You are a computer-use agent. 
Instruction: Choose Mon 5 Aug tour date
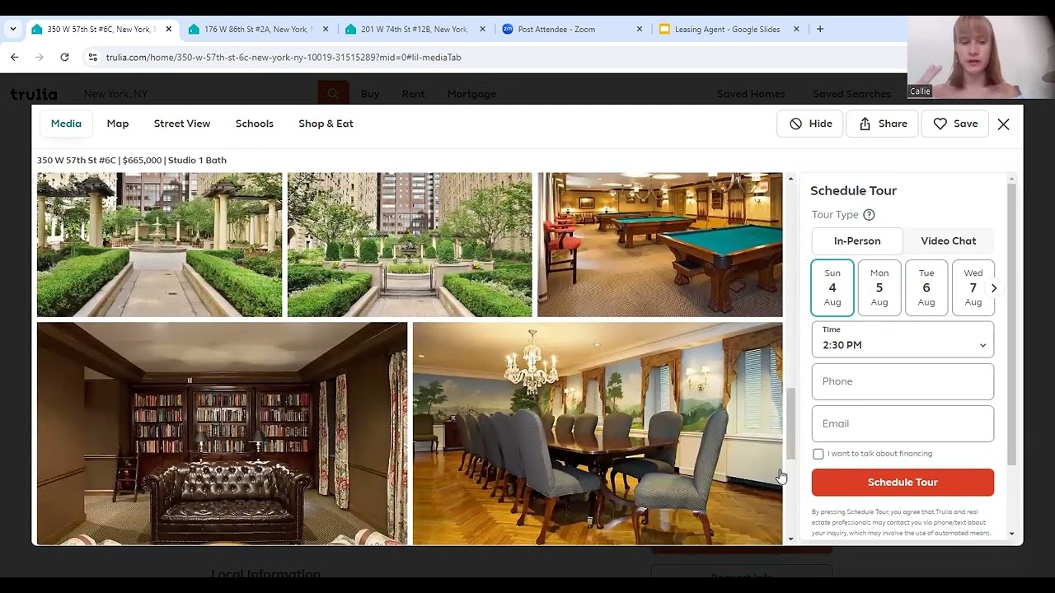pyautogui.click(x=879, y=287)
